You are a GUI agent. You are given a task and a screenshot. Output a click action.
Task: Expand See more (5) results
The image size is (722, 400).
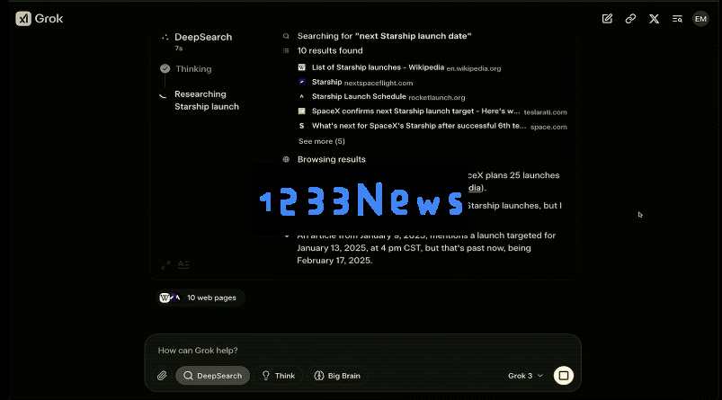pos(321,141)
